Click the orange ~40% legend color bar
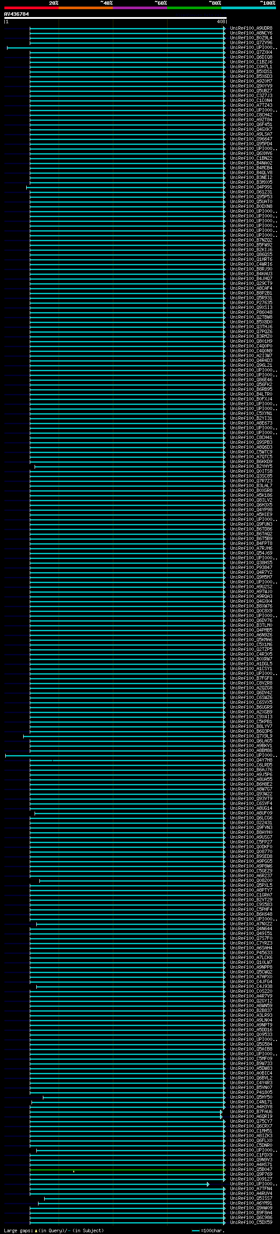This screenshot has width=280, height=1234. point(86,8)
